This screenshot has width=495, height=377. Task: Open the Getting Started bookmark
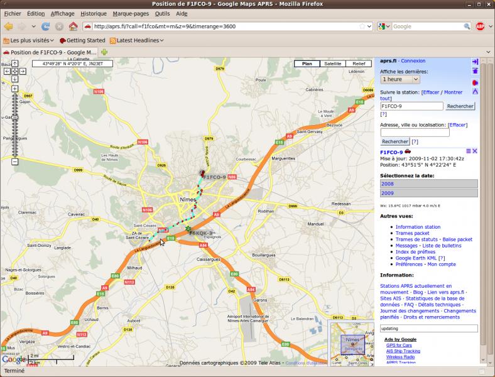pos(82,40)
